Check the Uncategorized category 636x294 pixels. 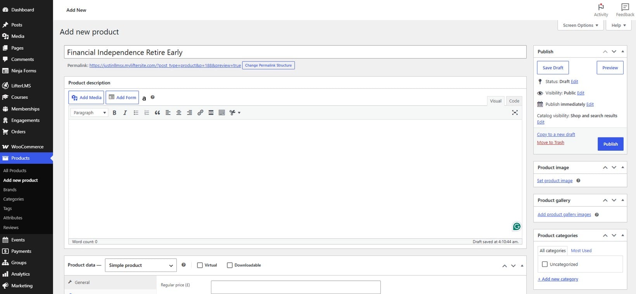(x=544, y=264)
